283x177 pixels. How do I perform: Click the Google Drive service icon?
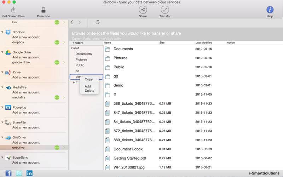click(x=8, y=52)
